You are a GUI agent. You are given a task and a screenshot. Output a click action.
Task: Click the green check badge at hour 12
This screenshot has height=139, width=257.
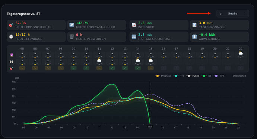click(x=112, y=68)
